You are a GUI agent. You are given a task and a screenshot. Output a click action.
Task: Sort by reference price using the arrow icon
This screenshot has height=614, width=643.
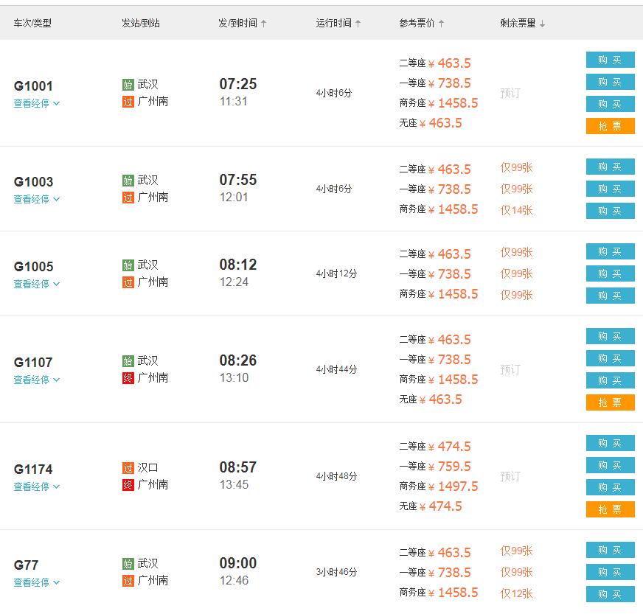(x=441, y=24)
